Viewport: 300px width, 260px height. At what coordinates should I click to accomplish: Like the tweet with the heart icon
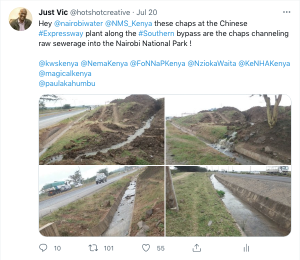[x=146, y=248]
